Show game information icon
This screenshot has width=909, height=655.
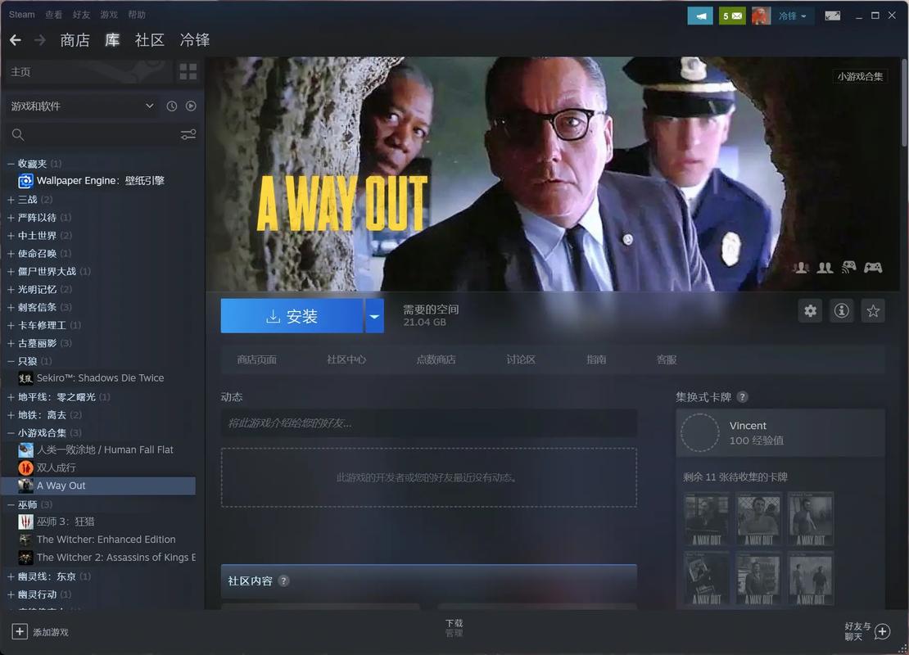point(842,310)
